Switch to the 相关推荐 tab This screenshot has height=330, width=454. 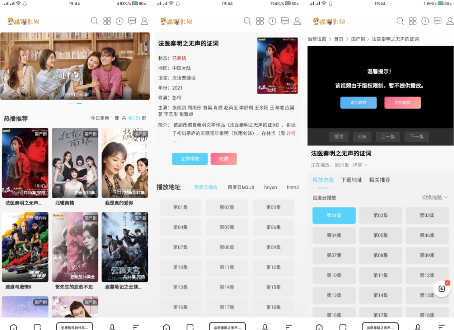click(x=380, y=180)
